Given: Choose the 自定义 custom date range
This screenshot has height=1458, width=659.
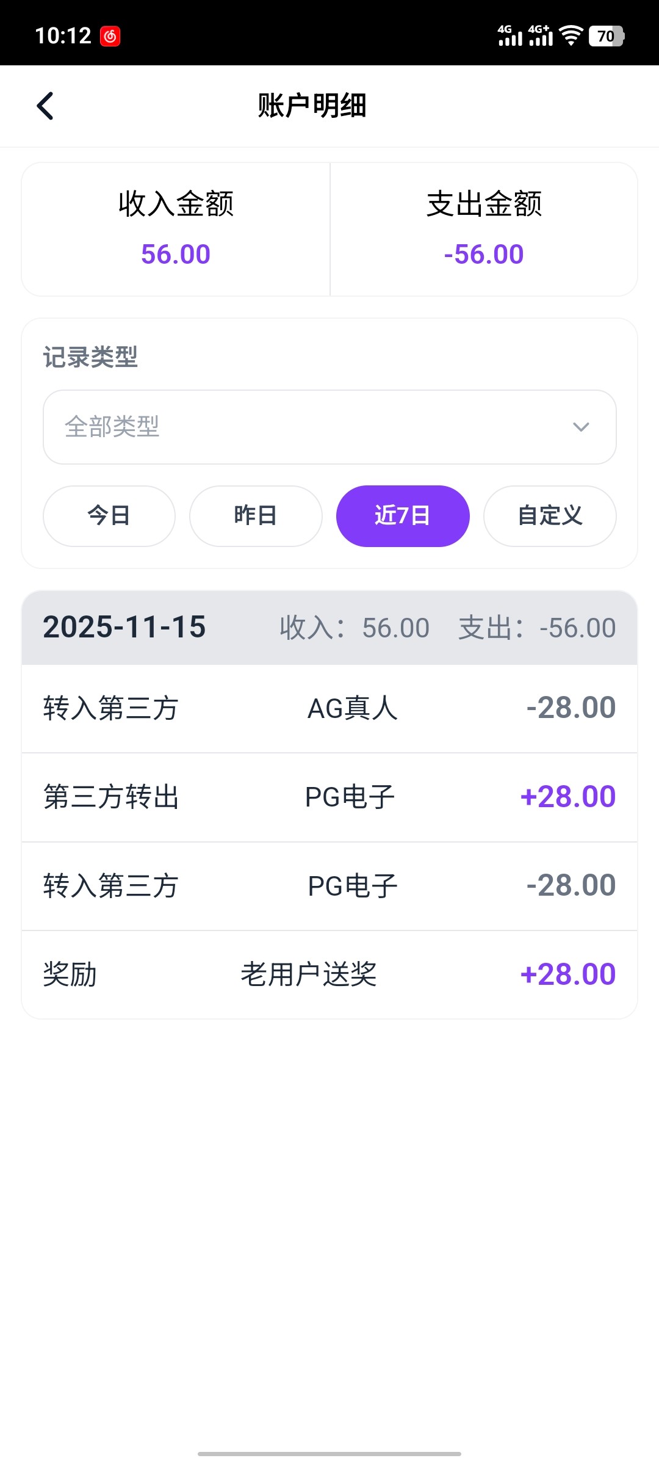Looking at the screenshot, I should 550,516.
